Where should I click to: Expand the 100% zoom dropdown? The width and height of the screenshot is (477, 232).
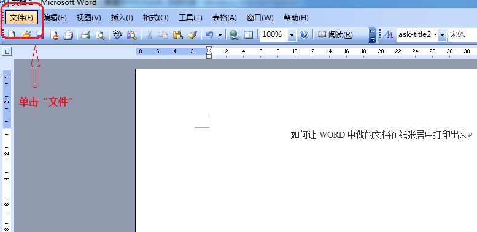click(292, 35)
